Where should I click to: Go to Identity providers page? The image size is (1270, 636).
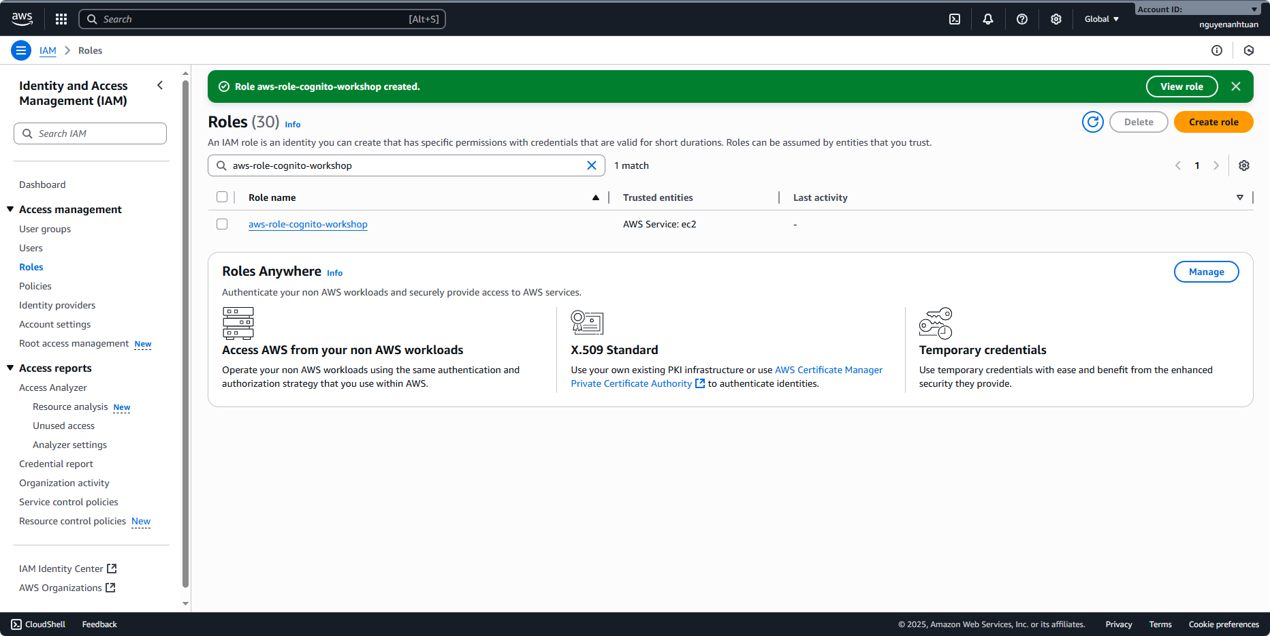coord(57,305)
